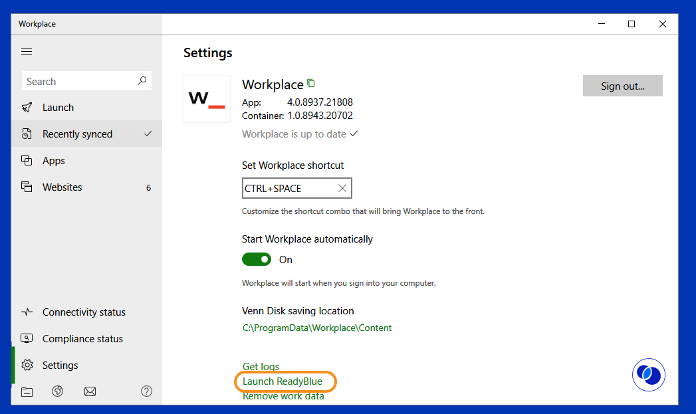Image resolution: width=696 pixels, height=414 pixels.
Task: Click the Launch ReadyBlue link
Action: (x=283, y=381)
